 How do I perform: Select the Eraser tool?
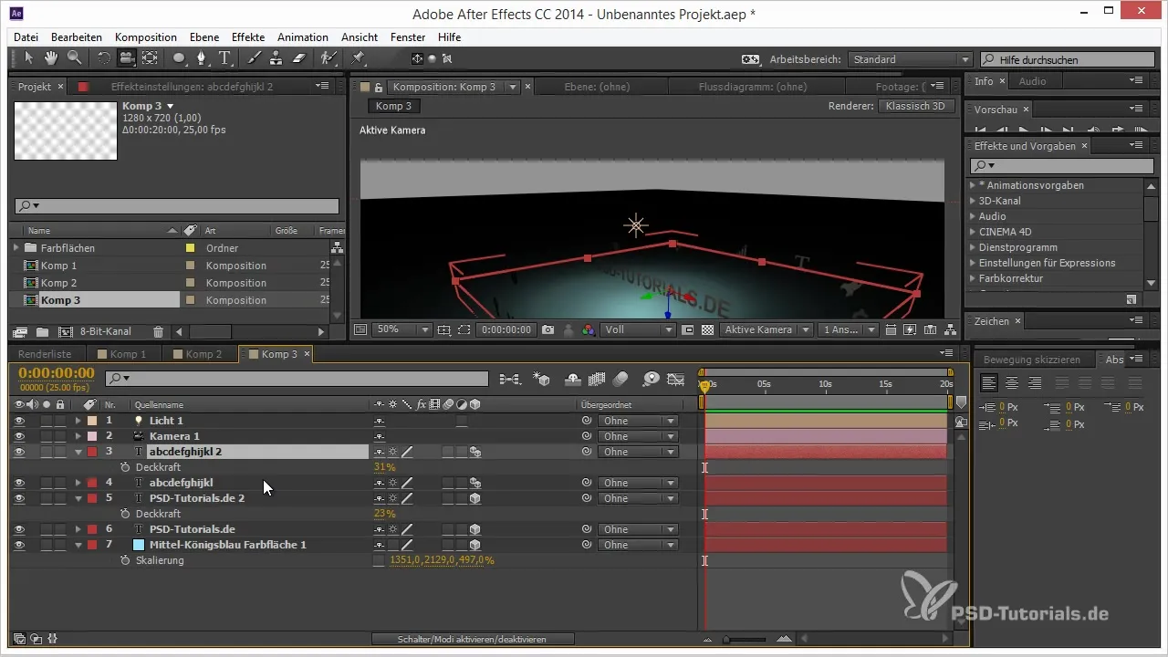(x=299, y=58)
